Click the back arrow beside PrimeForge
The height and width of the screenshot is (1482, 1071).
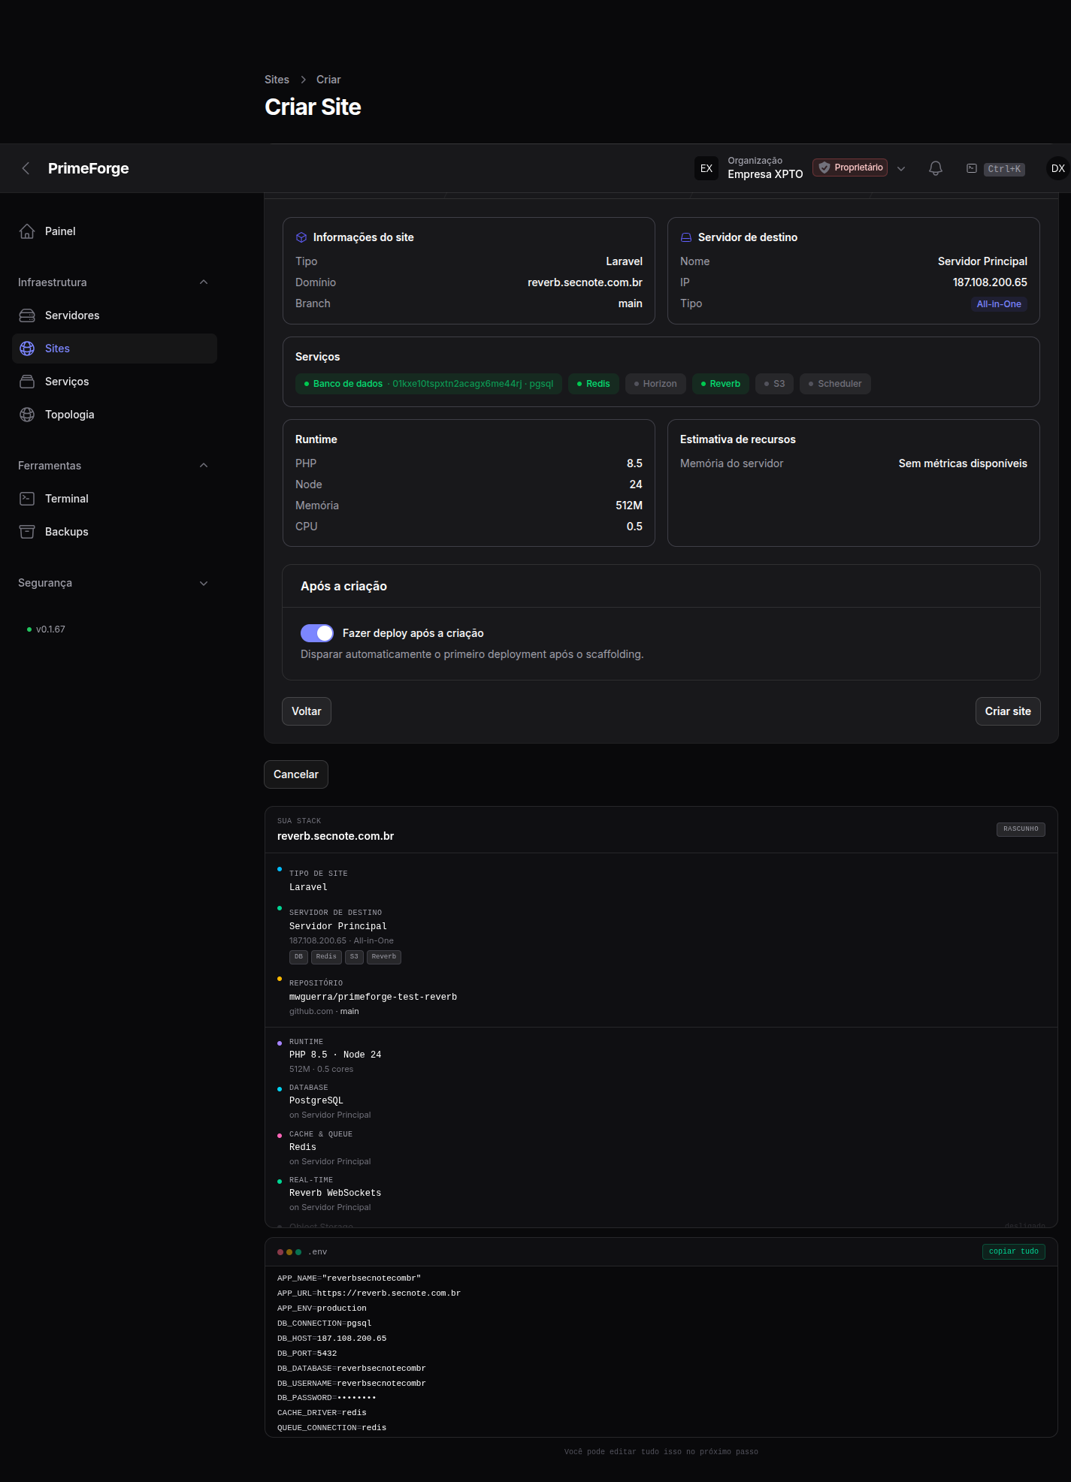point(26,168)
